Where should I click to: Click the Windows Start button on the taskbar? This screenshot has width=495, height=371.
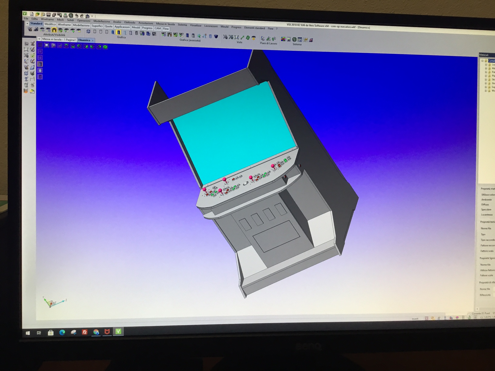click(x=28, y=333)
